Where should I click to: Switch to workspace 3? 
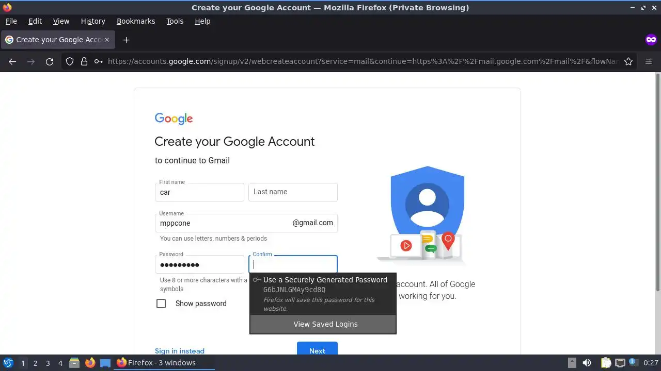(x=48, y=363)
